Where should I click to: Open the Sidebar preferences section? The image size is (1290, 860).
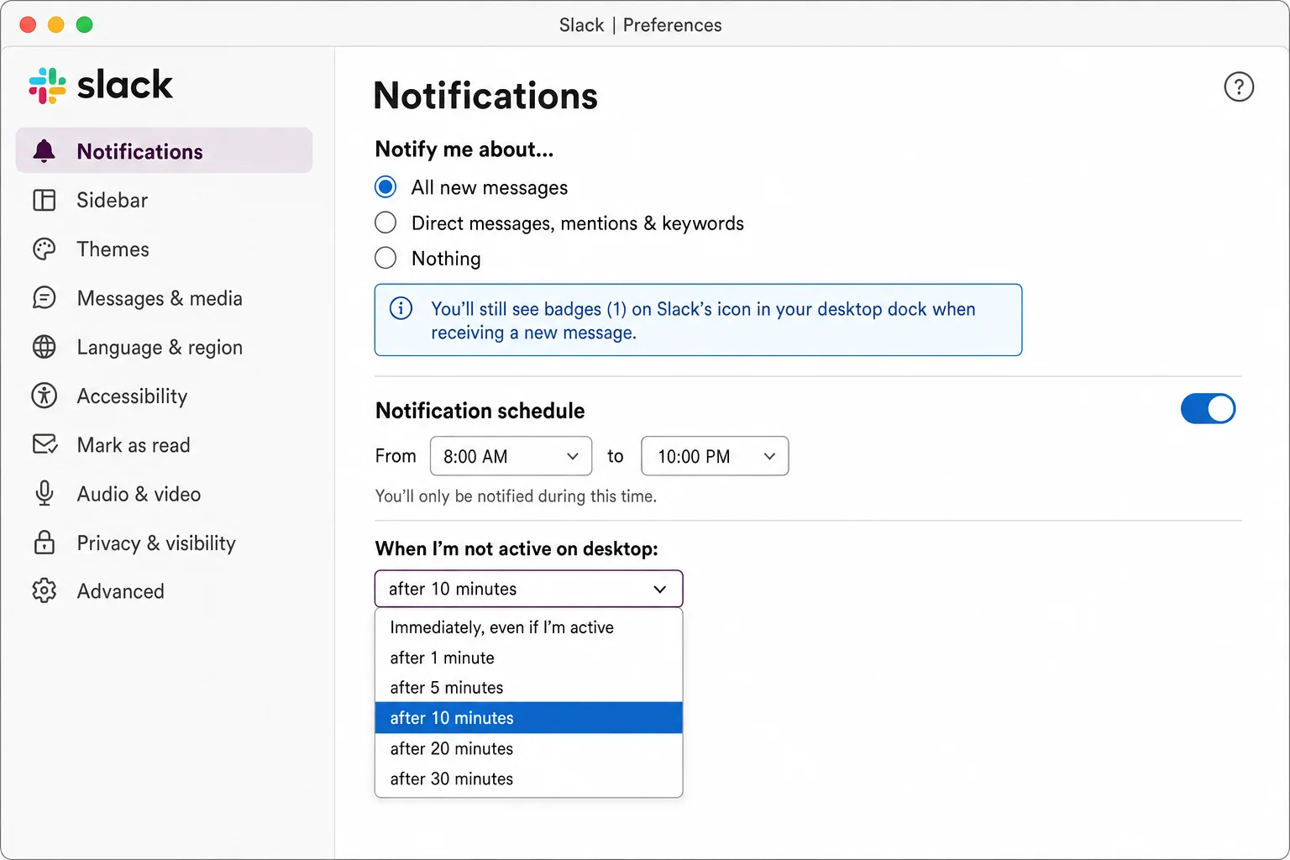click(x=164, y=200)
